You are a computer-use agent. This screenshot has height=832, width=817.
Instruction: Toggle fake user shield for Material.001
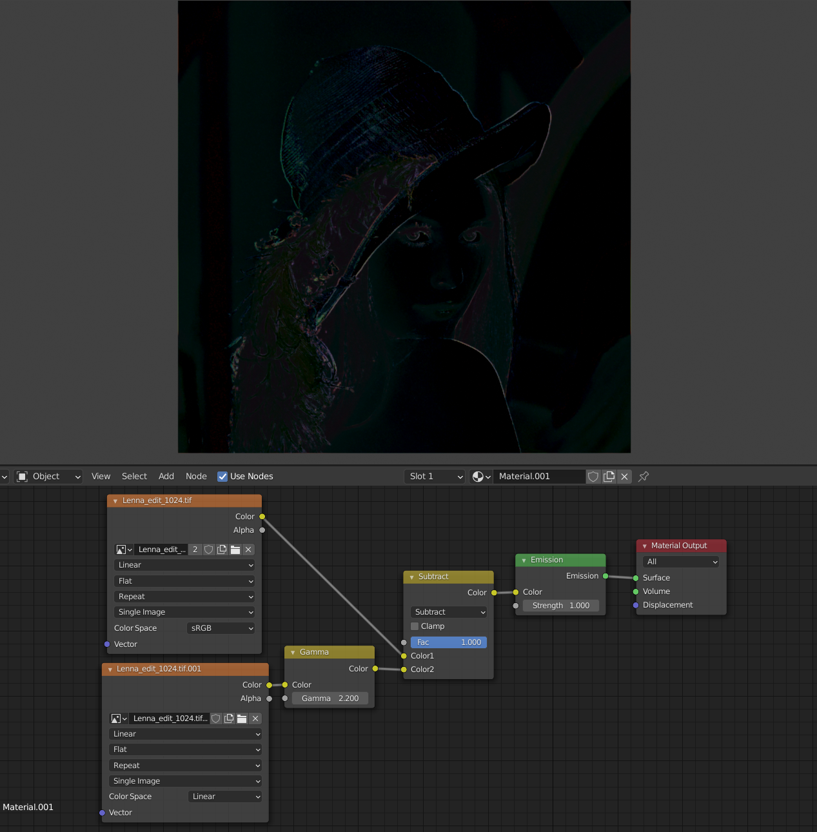coord(593,477)
